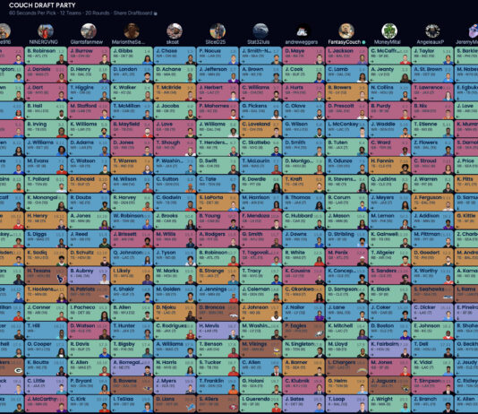Select the C. Lamb pick card
Screen dimensions: 478x414
(x=346, y=73)
